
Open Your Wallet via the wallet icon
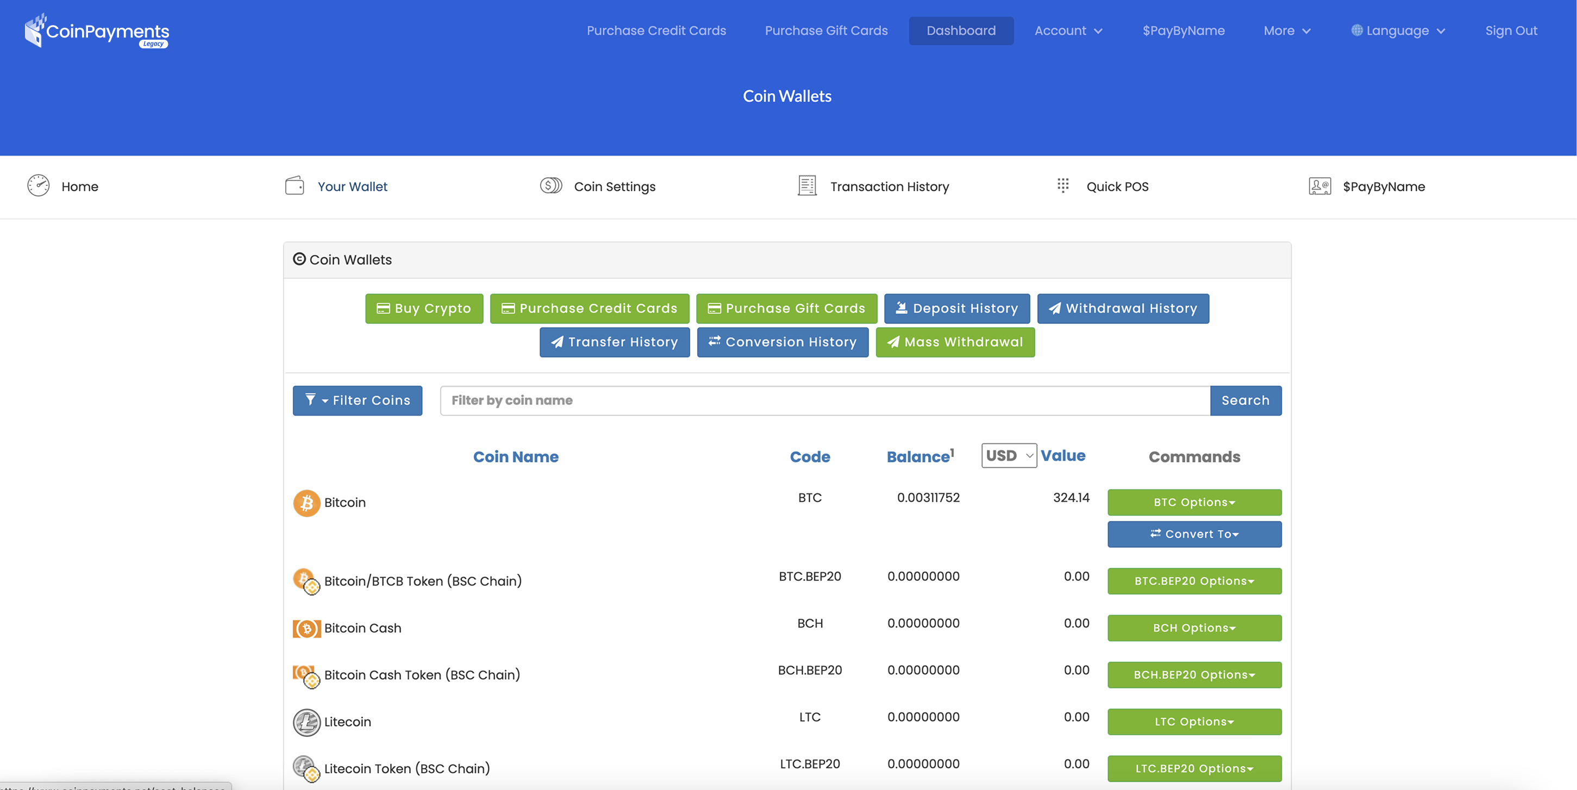coord(295,186)
